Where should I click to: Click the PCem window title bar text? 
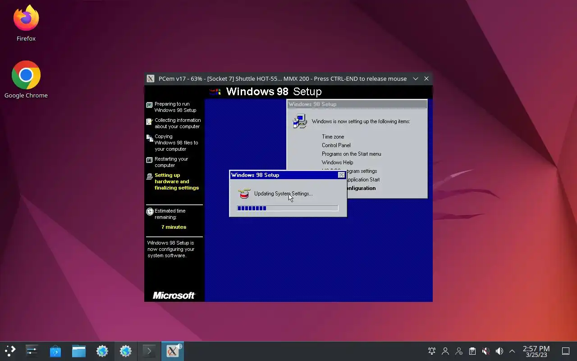(x=283, y=79)
